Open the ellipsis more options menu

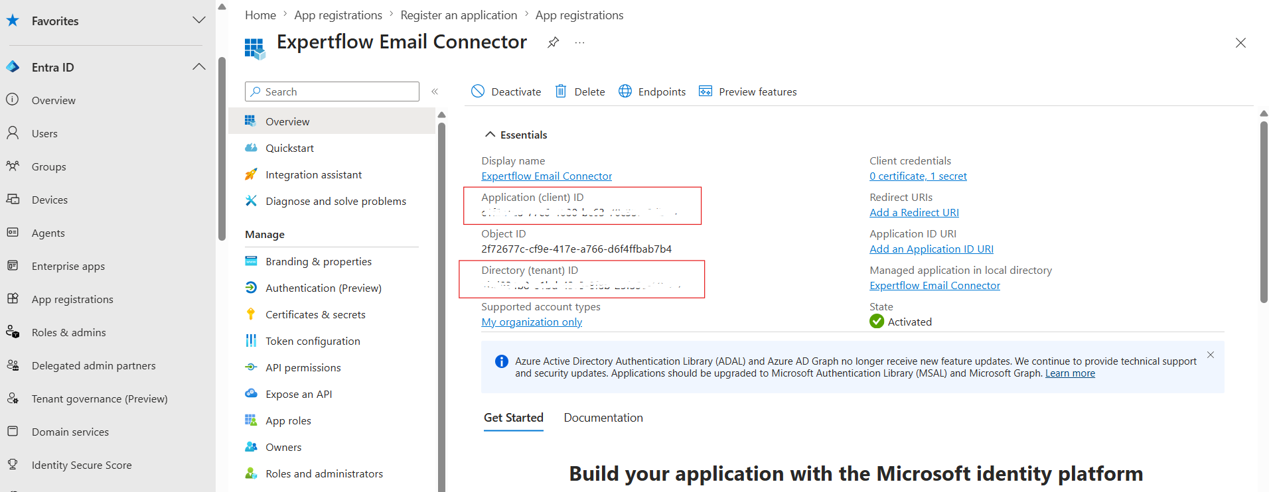[x=580, y=42]
